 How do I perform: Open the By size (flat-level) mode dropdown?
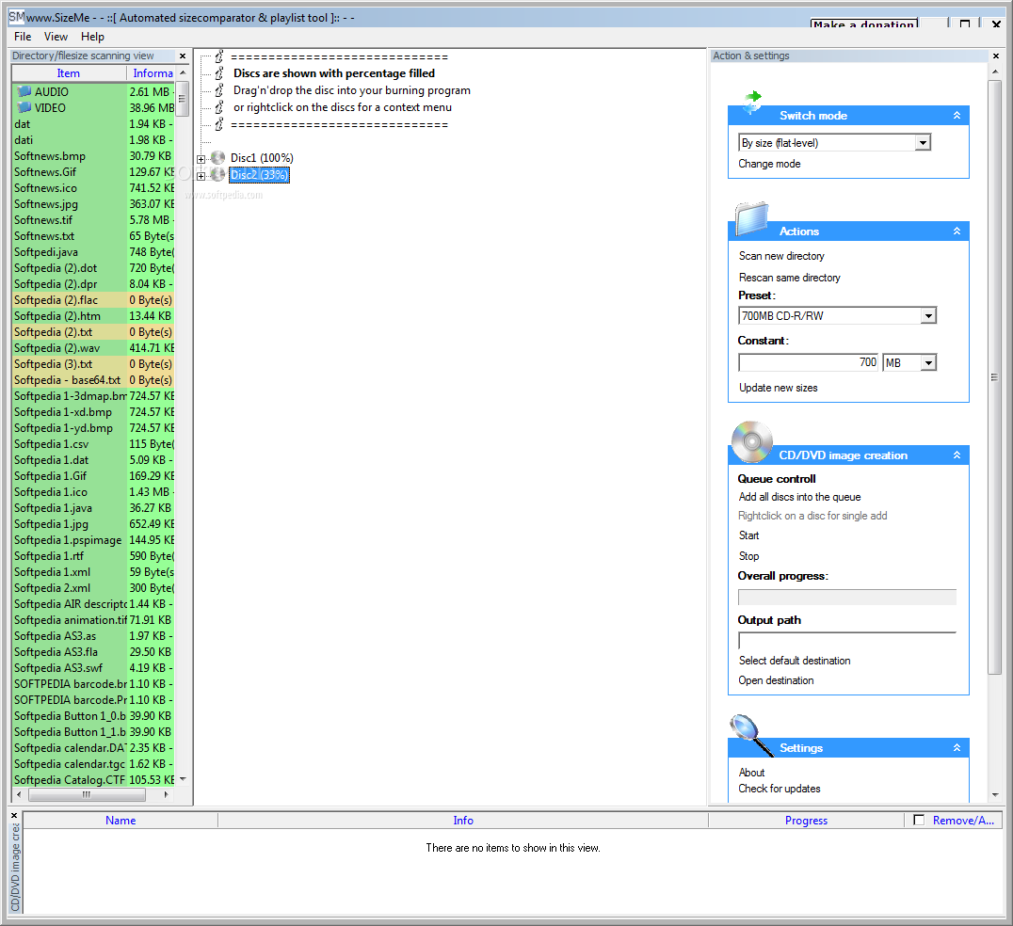(923, 143)
